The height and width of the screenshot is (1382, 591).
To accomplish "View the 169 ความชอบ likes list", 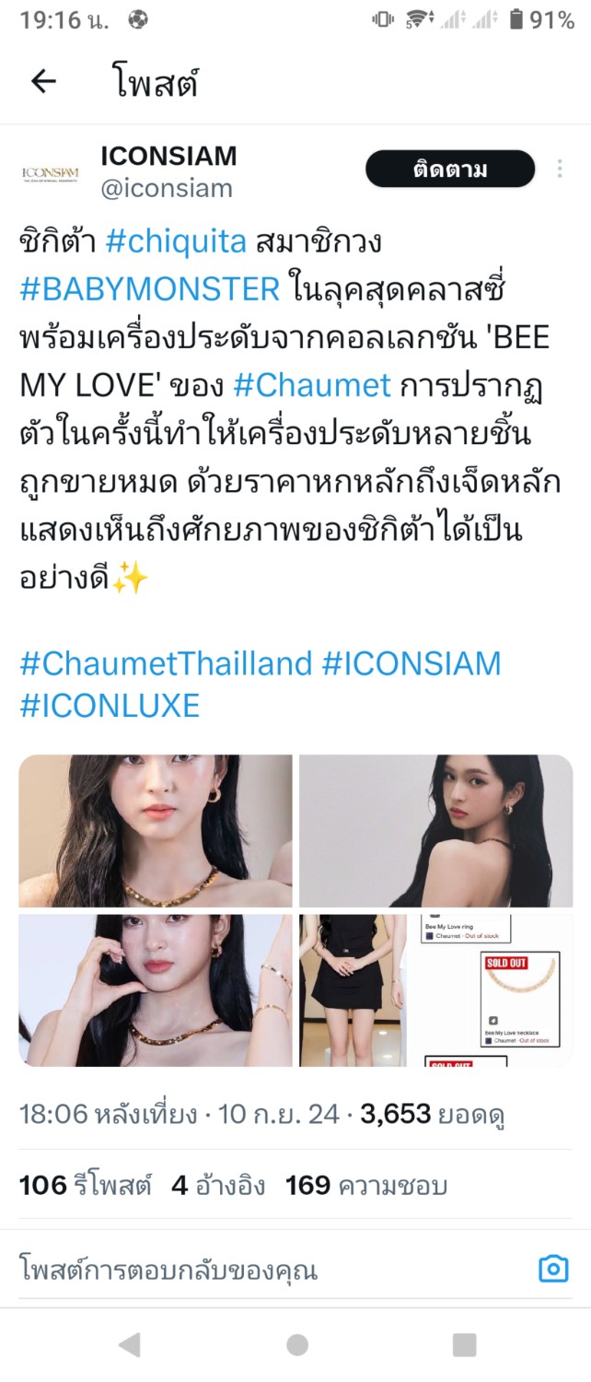I will point(366,1185).
